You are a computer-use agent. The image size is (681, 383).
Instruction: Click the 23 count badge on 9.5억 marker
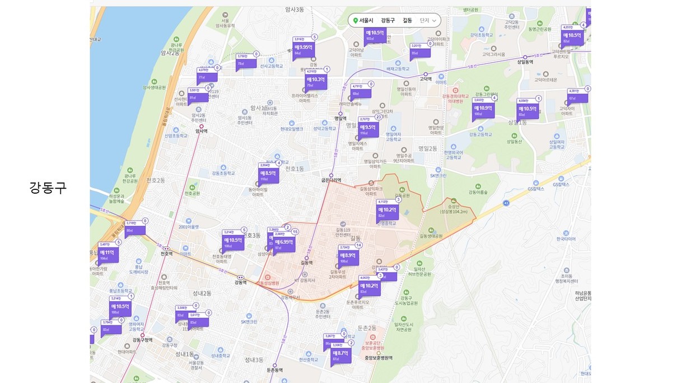coord(379,118)
